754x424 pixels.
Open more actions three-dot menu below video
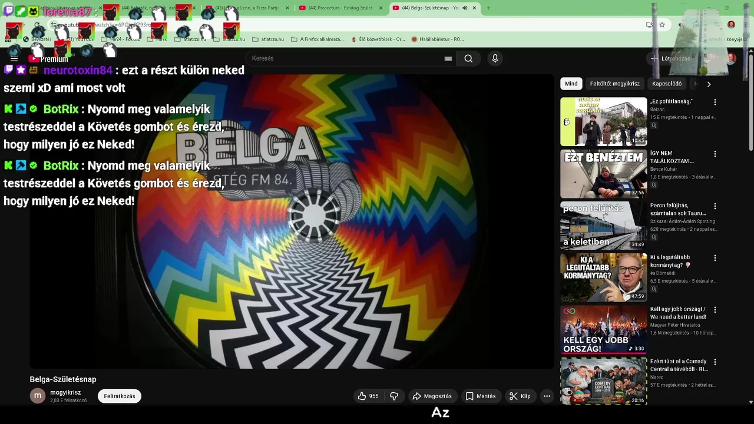point(547,396)
